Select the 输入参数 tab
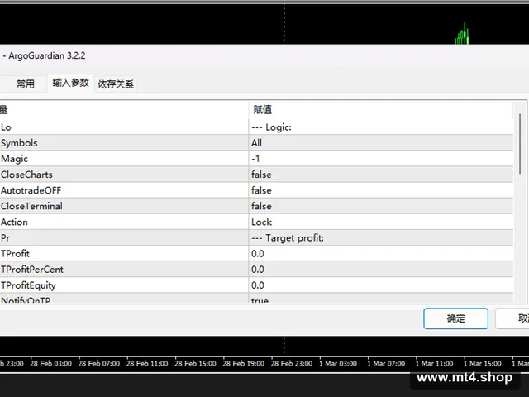Screen dimensions: 529x397 point(70,83)
